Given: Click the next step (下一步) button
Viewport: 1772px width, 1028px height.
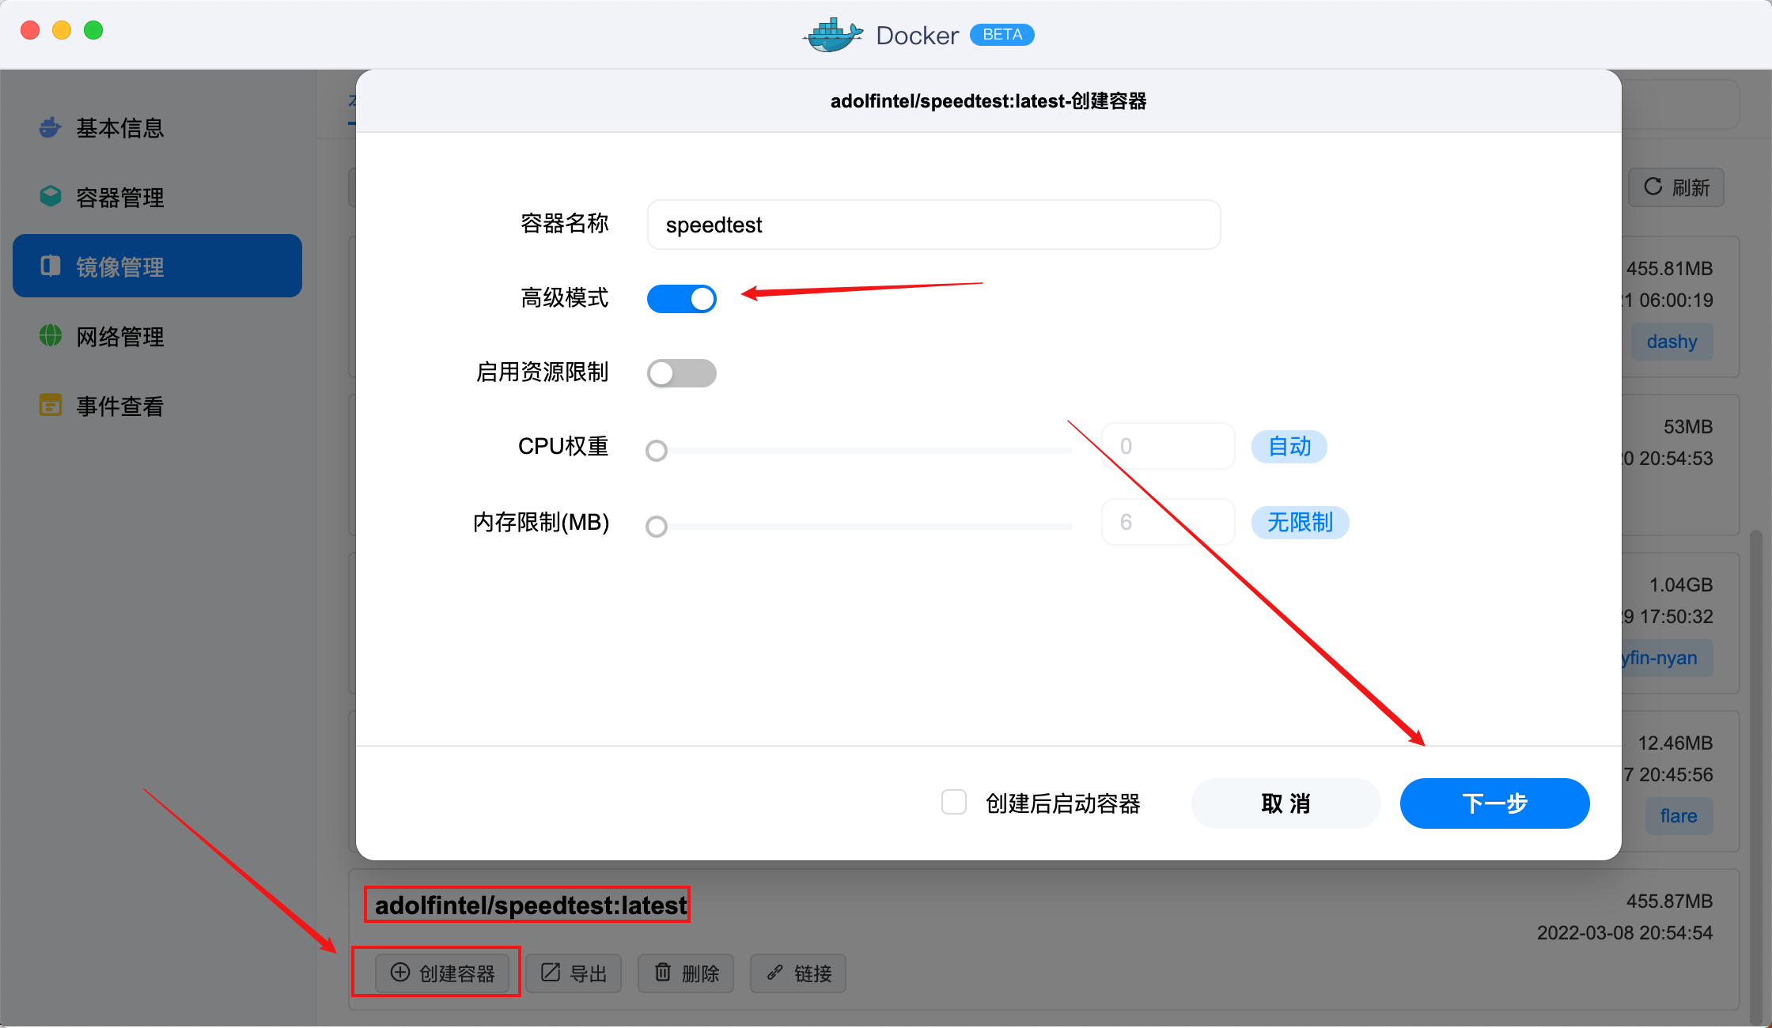Looking at the screenshot, I should 1494,803.
